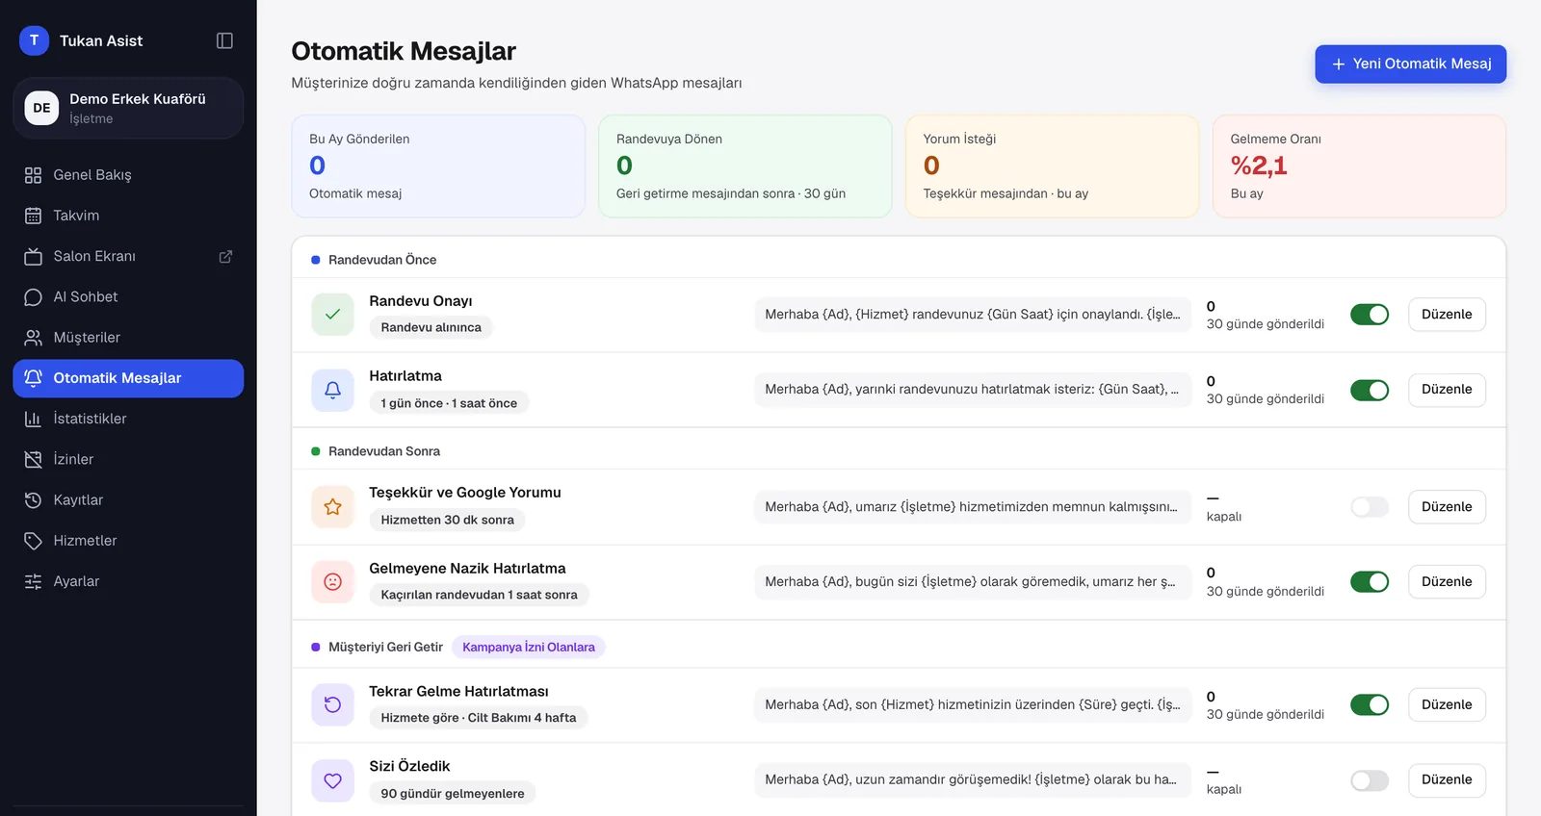Viewport: 1541px width, 816px height.
Task: Click the Bu Ay Gönderilen stat card
Action: point(438,166)
